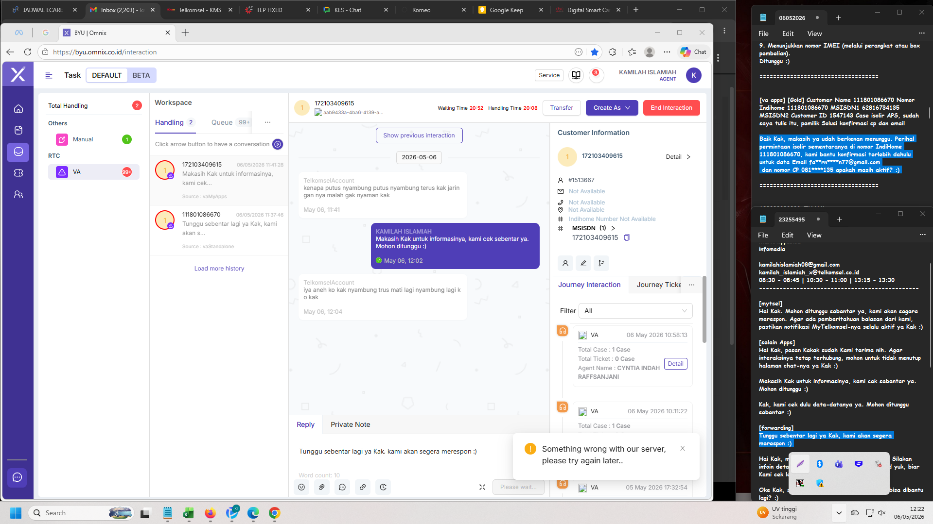Click the Transfer button

click(562, 108)
